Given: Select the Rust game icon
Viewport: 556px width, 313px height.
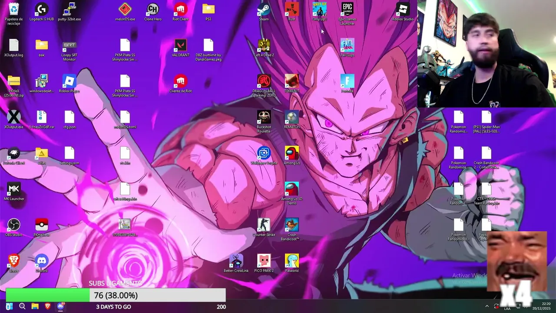Looking at the screenshot, I should [x=292, y=12].
